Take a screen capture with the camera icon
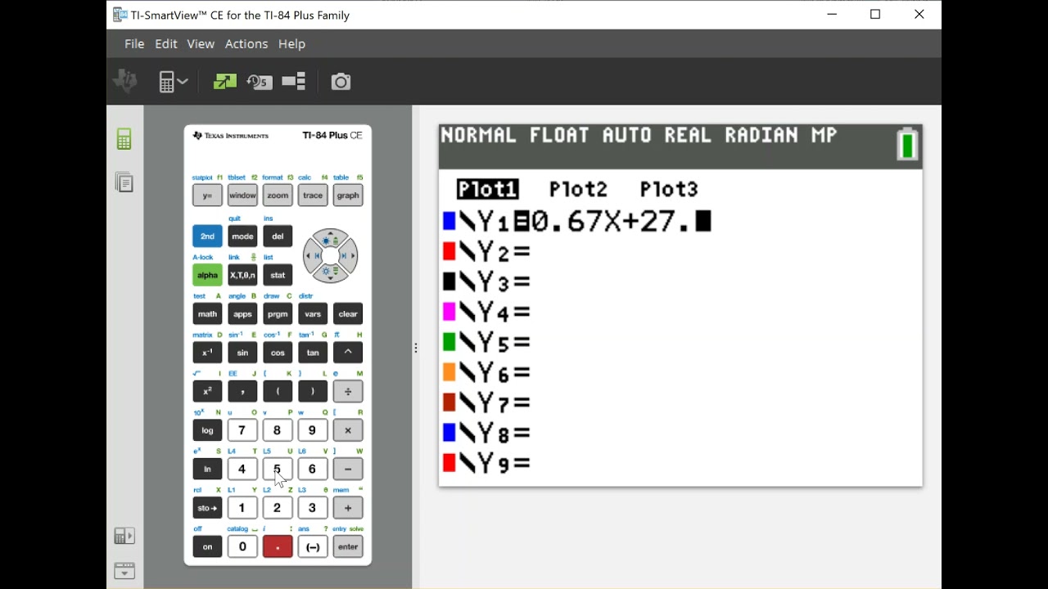Image resolution: width=1048 pixels, height=589 pixels. pyautogui.click(x=341, y=81)
